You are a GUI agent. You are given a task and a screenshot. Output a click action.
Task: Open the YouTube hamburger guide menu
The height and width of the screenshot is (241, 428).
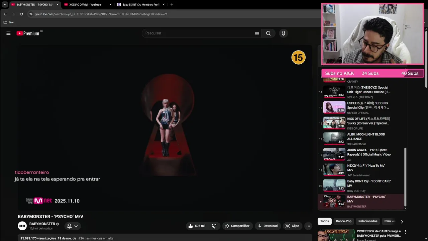(x=8, y=33)
